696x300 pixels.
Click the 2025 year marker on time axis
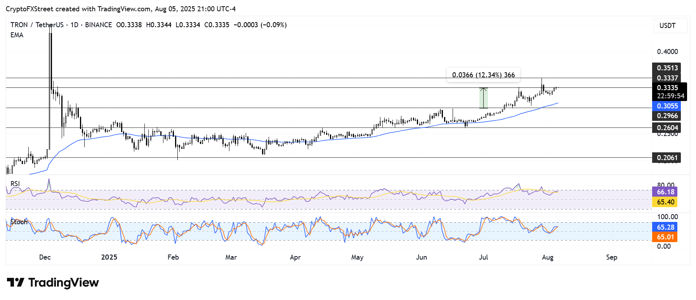point(109,257)
